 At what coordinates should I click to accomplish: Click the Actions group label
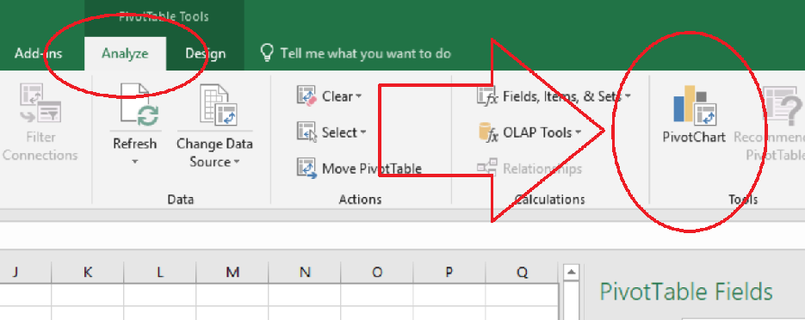361,200
